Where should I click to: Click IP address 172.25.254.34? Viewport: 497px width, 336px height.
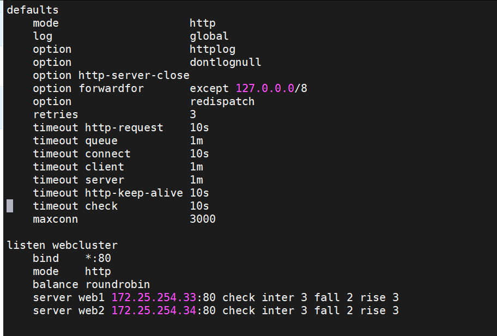pyautogui.click(x=154, y=310)
